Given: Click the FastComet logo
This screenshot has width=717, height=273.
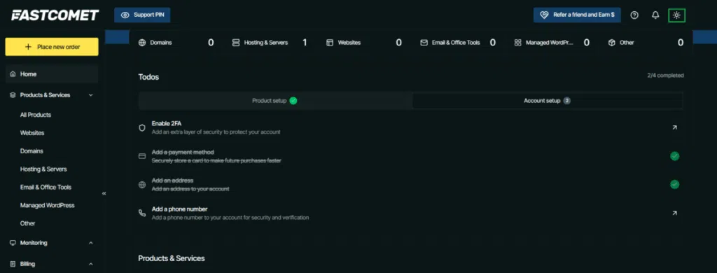Looking at the screenshot, I should pyautogui.click(x=55, y=15).
